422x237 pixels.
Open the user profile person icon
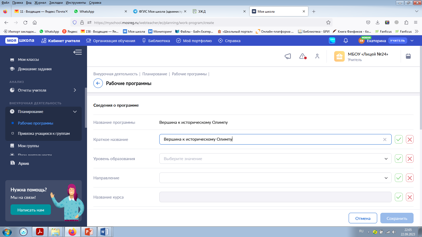point(317,56)
